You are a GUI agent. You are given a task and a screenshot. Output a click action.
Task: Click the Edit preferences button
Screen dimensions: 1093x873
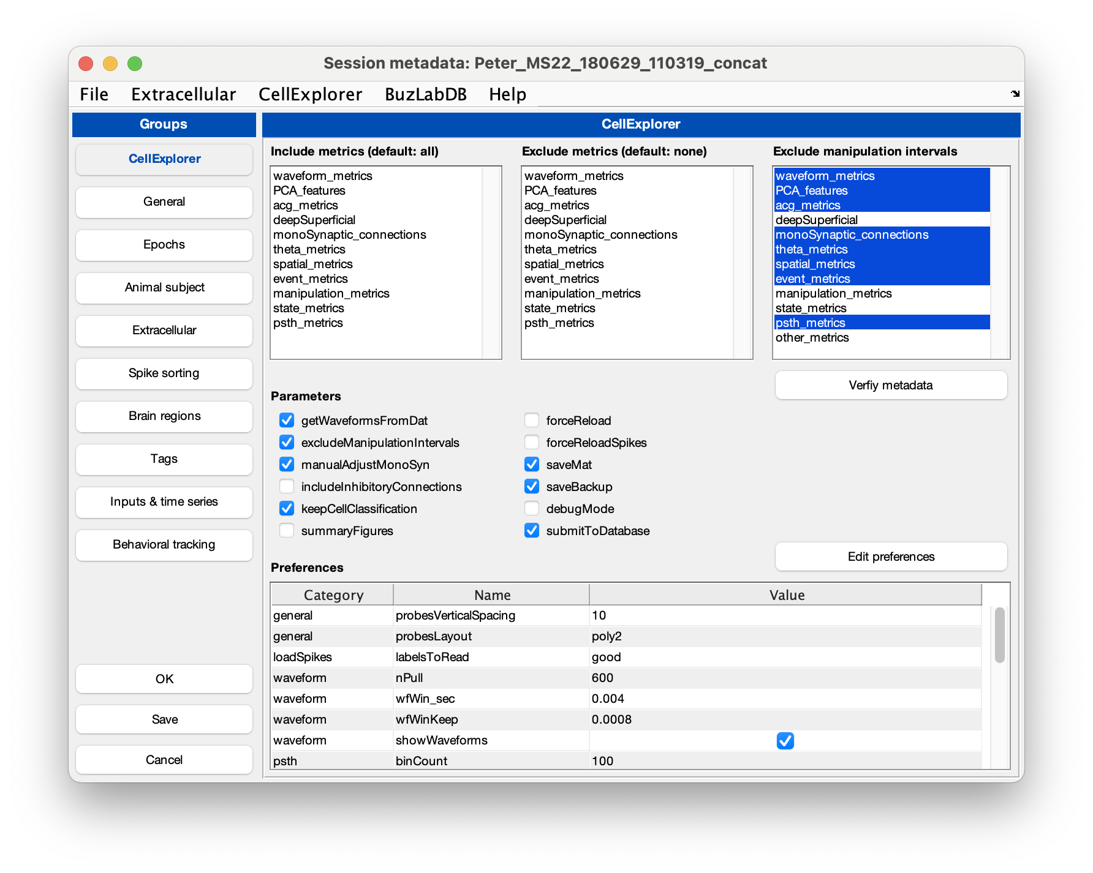[x=891, y=556]
